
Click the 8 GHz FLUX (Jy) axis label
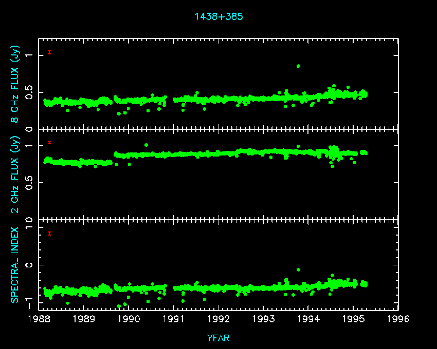pyautogui.click(x=15, y=84)
